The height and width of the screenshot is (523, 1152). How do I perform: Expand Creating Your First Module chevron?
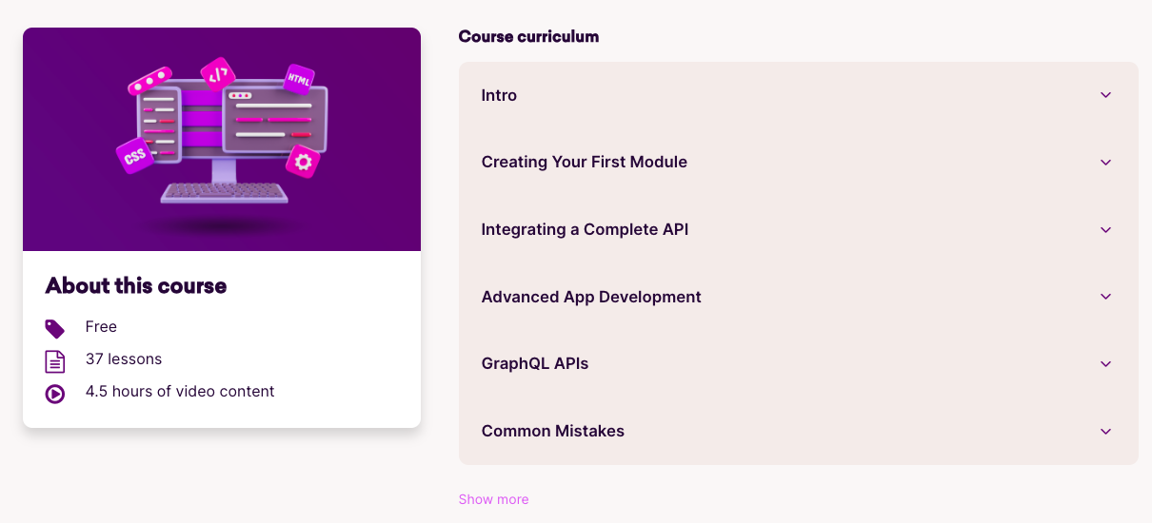[1105, 163]
